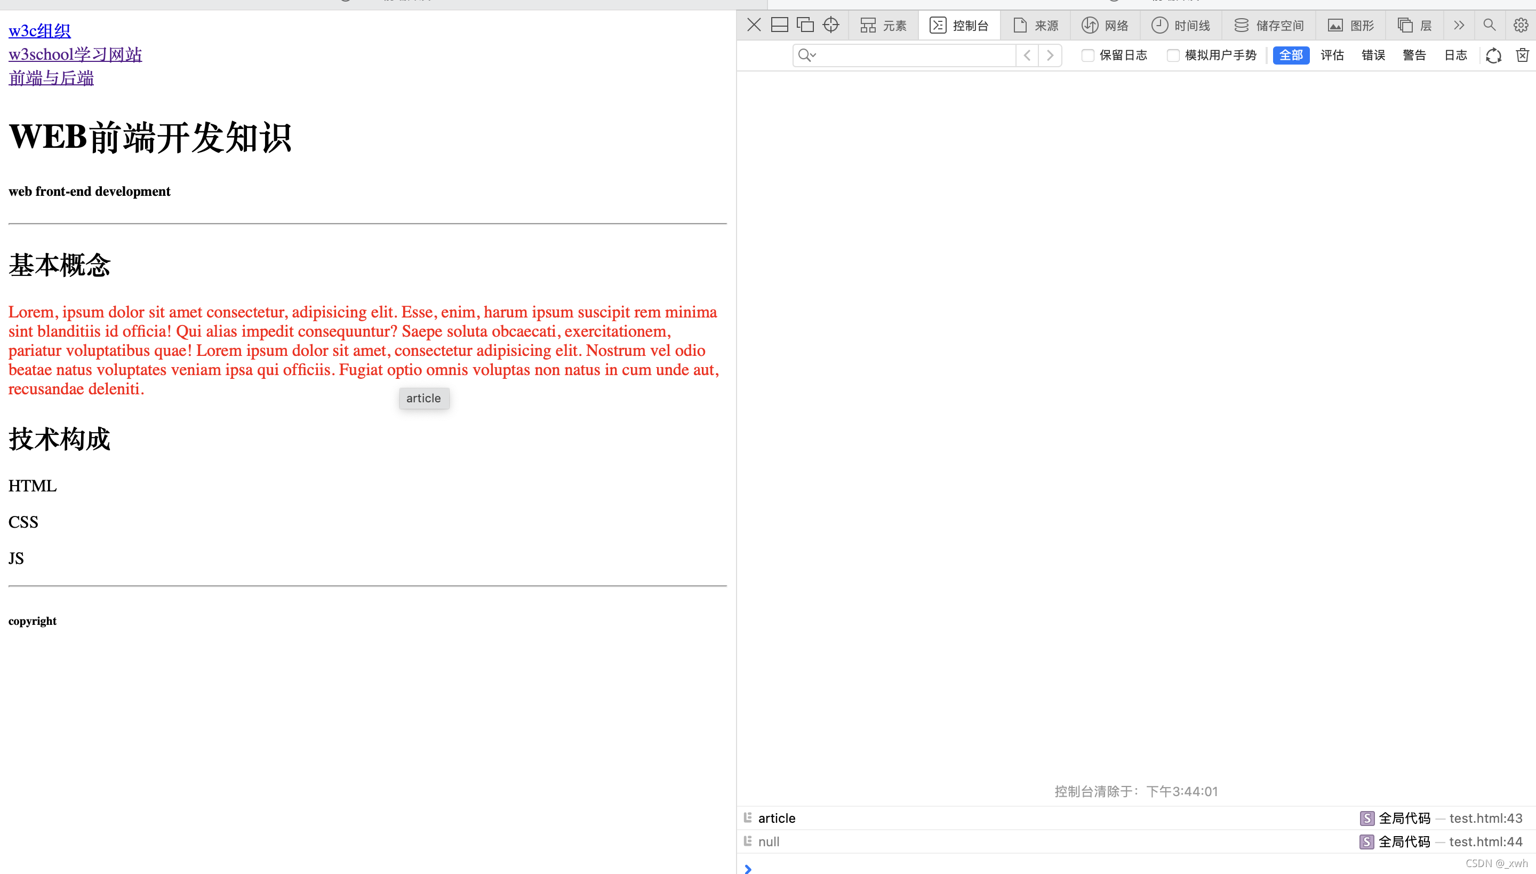Go to next console search result

[x=1050, y=55]
